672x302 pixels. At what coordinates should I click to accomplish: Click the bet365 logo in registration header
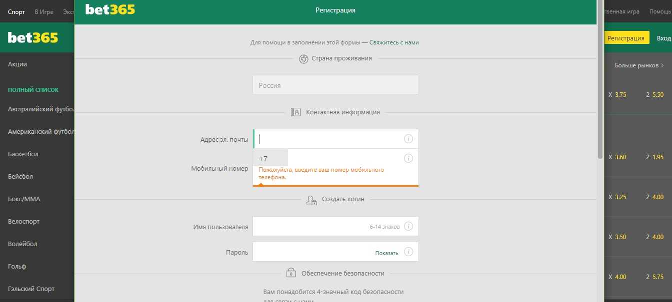pyautogui.click(x=110, y=9)
